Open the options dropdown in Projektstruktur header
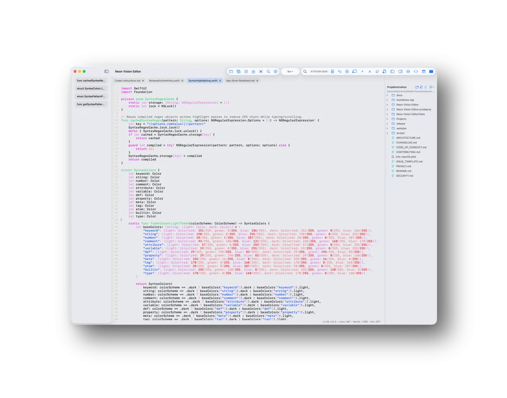The width and height of the screenshot is (507, 398). pos(432,87)
